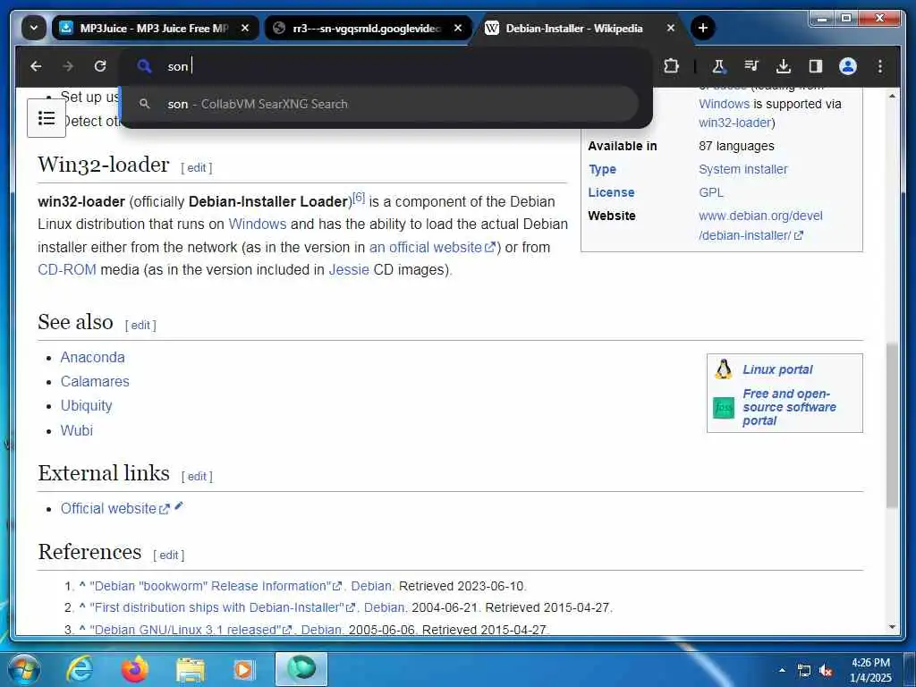Open 'First distribution ships with Debian-Installer' reference
This screenshot has width=916, height=687.
pos(223,608)
